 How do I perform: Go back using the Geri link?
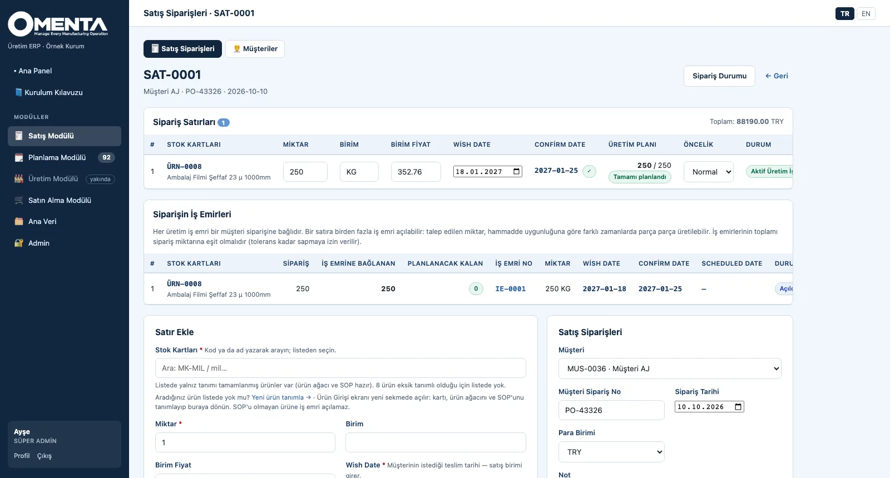pyautogui.click(x=777, y=76)
